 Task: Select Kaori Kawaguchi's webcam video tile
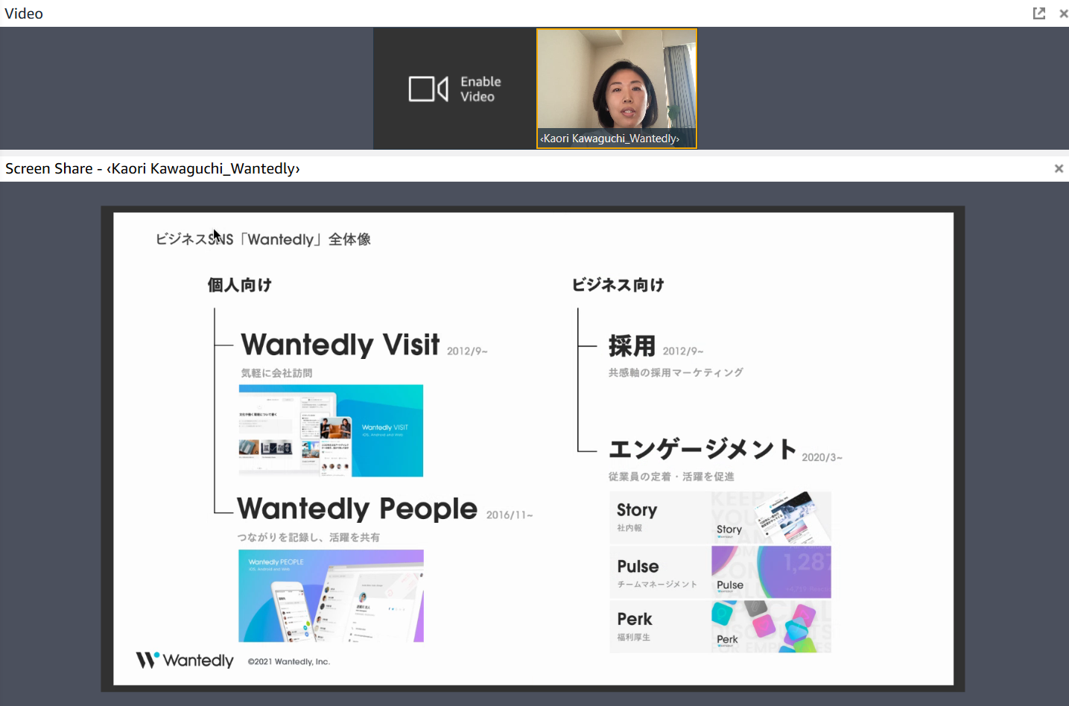(617, 89)
